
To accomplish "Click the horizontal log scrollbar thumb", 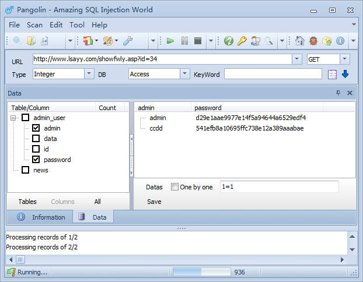I will [x=20, y=260].
